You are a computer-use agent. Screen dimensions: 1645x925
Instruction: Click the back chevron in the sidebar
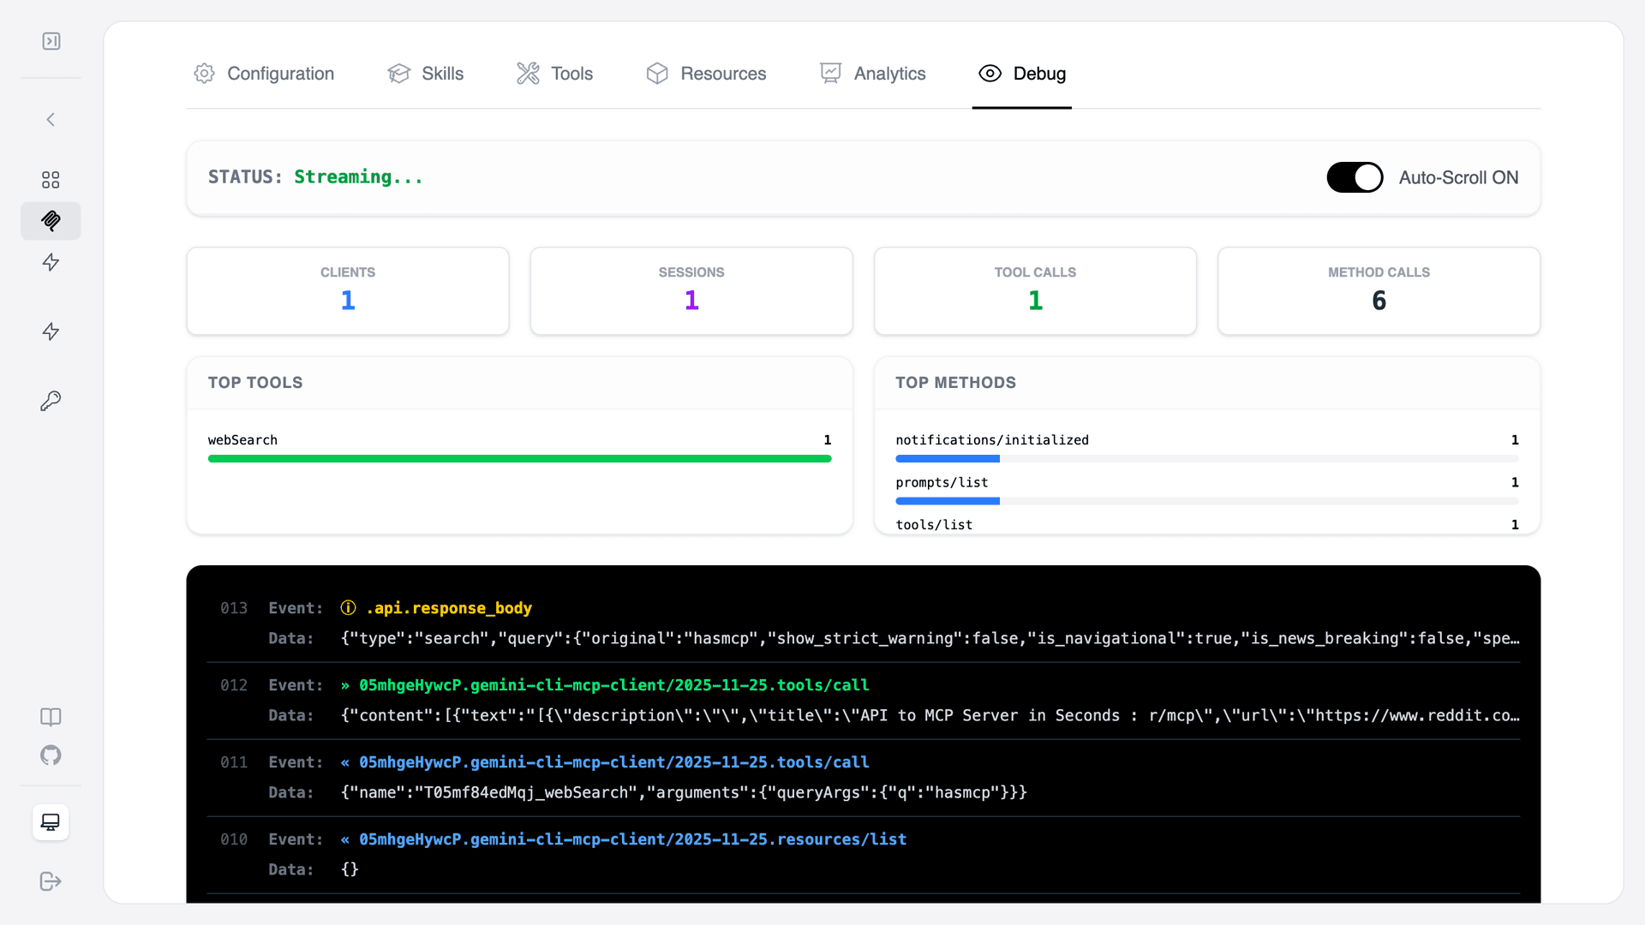(x=51, y=120)
